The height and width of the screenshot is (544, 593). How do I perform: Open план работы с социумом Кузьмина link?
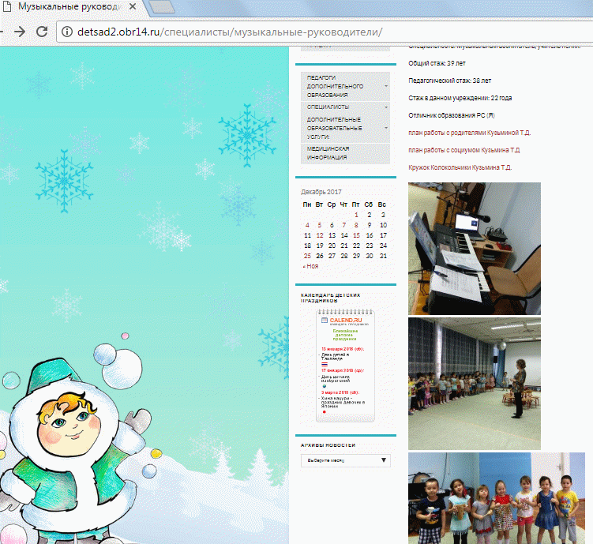click(464, 150)
